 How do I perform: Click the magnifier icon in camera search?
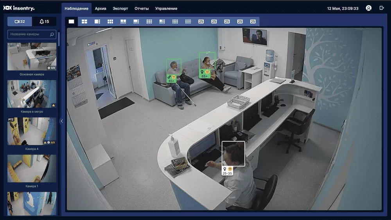tap(52, 34)
